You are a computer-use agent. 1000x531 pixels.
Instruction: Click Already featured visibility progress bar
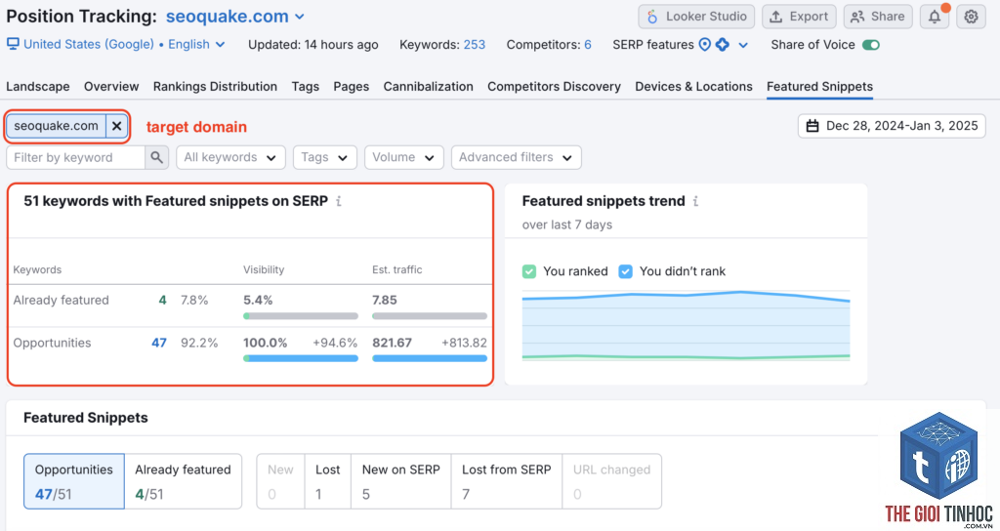[x=301, y=316]
